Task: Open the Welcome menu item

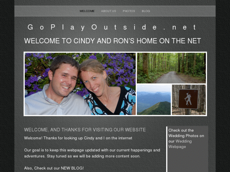Action: pos(87,11)
